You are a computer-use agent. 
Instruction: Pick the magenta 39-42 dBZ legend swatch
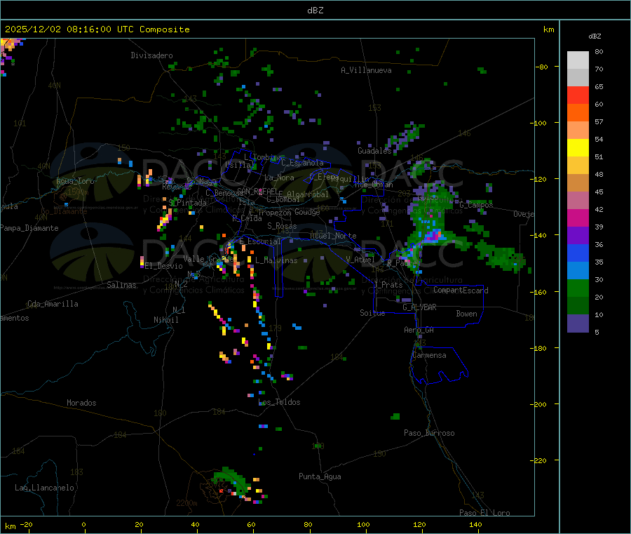[x=578, y=218]
